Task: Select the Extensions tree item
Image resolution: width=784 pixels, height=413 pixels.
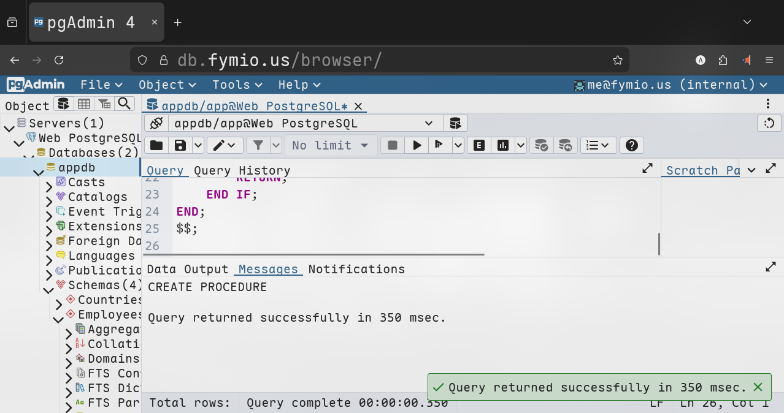Action: (x=104, y=226)
